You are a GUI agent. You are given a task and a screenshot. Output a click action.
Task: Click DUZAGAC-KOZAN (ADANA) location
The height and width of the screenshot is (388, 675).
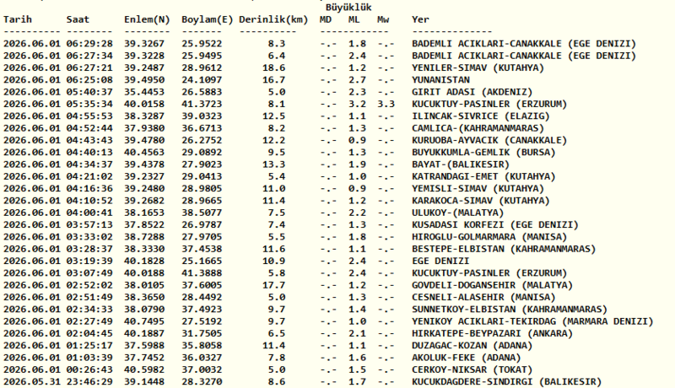tap(472, 346)
